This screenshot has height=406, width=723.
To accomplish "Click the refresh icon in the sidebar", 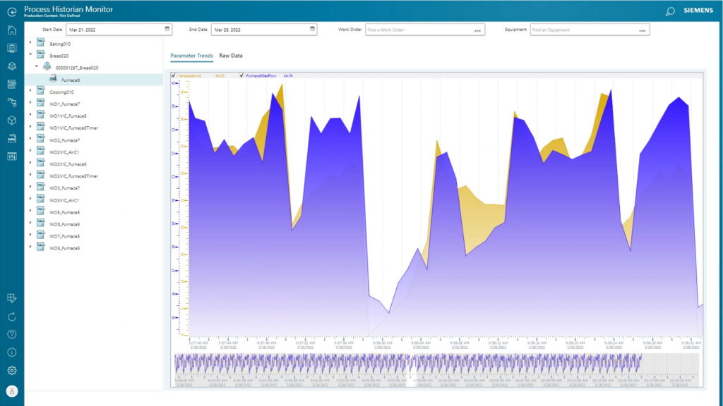I will pyautogui.click(x=12, y=316).
